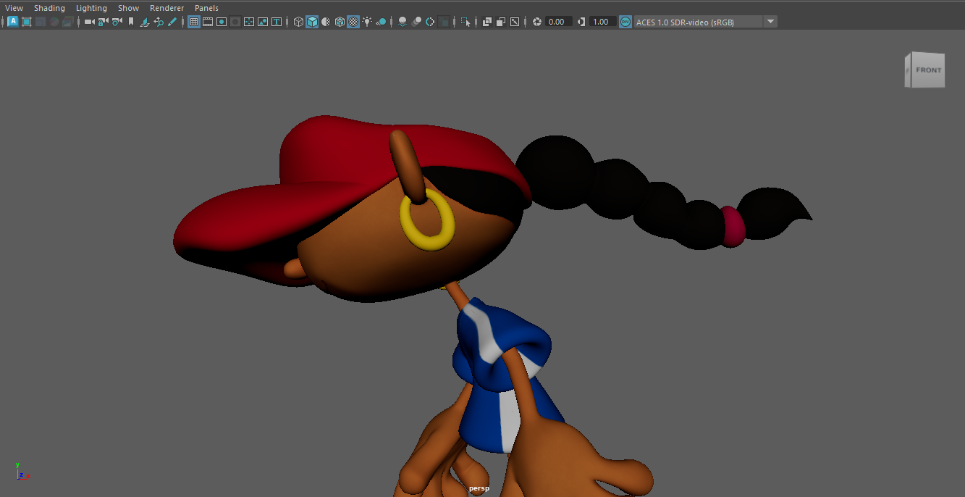Toggle the Textured checkerboard icon

(353, 22)
